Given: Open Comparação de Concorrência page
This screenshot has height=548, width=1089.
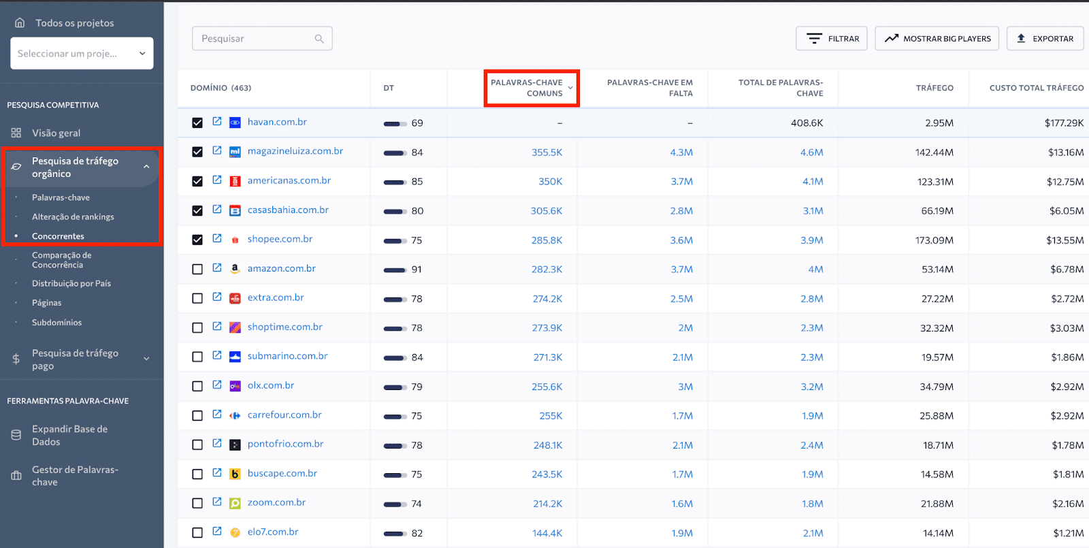Looking at the screenshot, I should click(61, 260).
